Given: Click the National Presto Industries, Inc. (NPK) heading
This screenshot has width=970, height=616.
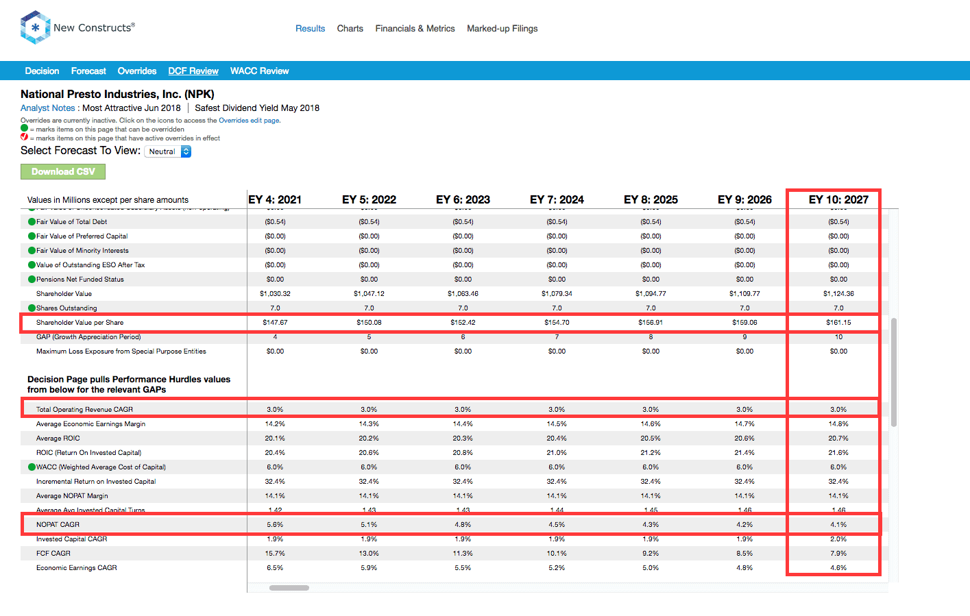Looking at the screenshot, I should click(117, 94).
